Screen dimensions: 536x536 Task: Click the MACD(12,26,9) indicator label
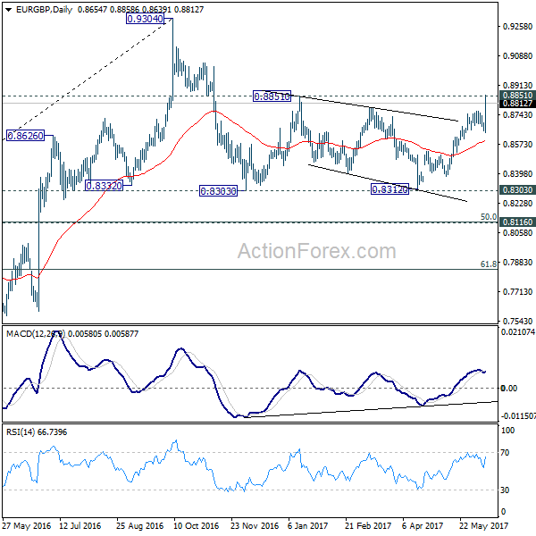click(35, 333)
